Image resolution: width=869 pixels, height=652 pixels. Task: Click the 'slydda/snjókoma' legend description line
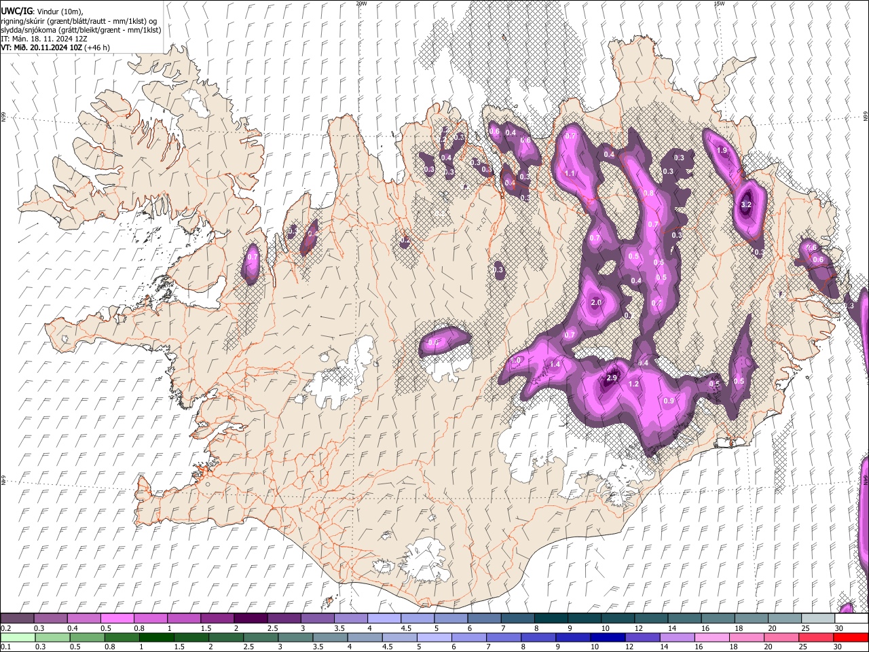tap(81, 30)
